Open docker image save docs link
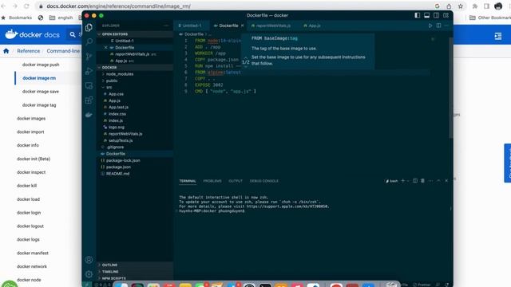 coord(41,92)
